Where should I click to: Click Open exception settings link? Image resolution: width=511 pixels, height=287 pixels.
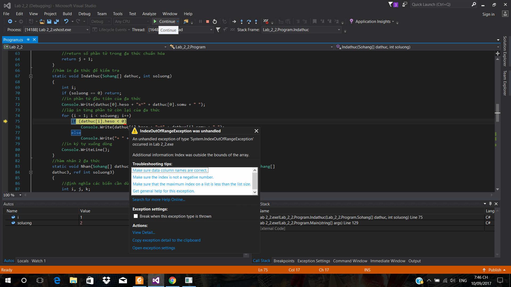tap(154, 248)
